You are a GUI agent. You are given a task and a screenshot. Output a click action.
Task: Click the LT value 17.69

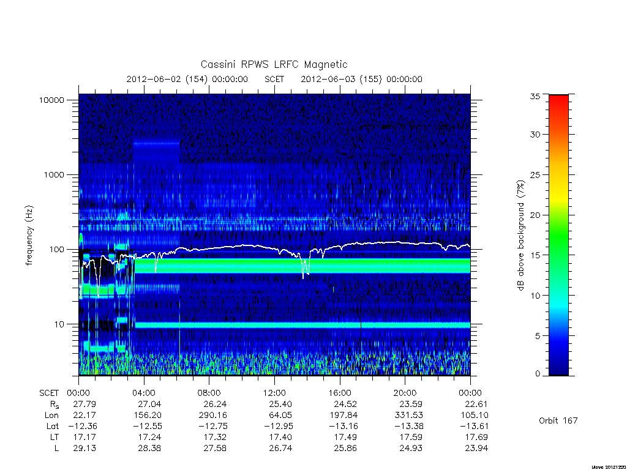pos(476,437)
